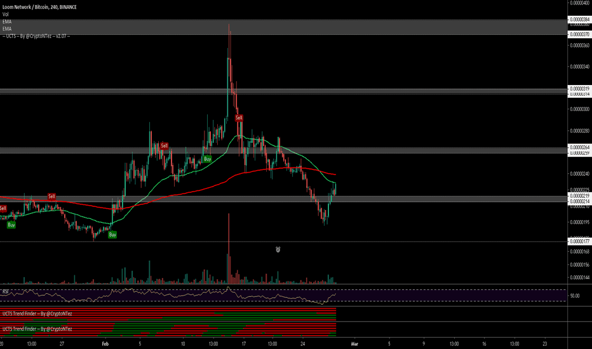Click the 0.00000280 price axis value
This screenshot has height=349, width=592.
pos(579,131)
